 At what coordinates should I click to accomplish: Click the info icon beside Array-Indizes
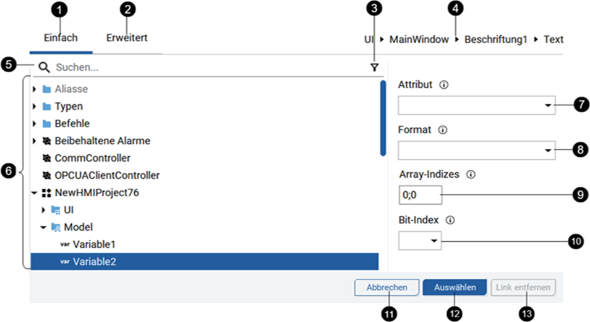[471, 175]
